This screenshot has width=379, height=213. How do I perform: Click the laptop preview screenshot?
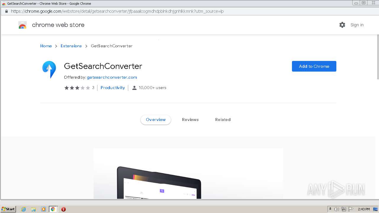pyautogui.click(x=188, y=174)
